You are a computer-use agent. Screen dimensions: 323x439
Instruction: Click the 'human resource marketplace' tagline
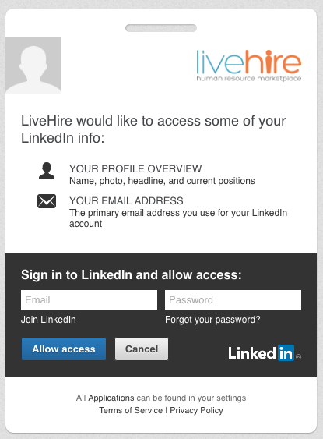tap(249, 78)
